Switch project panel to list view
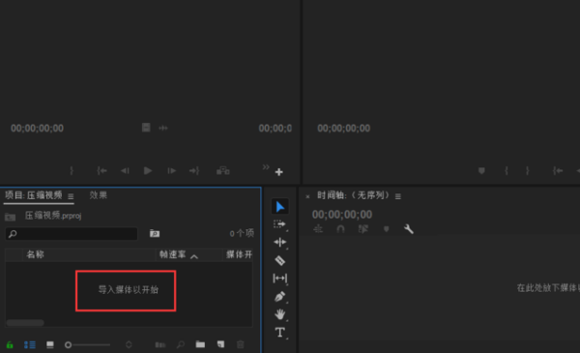Viewport: 580px width, 353px height. pyautogui.click(x=30, y=345)
